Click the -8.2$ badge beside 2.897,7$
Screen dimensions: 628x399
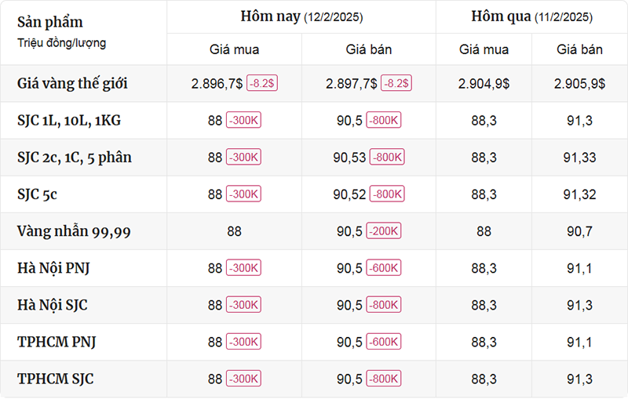coord(396,83)
